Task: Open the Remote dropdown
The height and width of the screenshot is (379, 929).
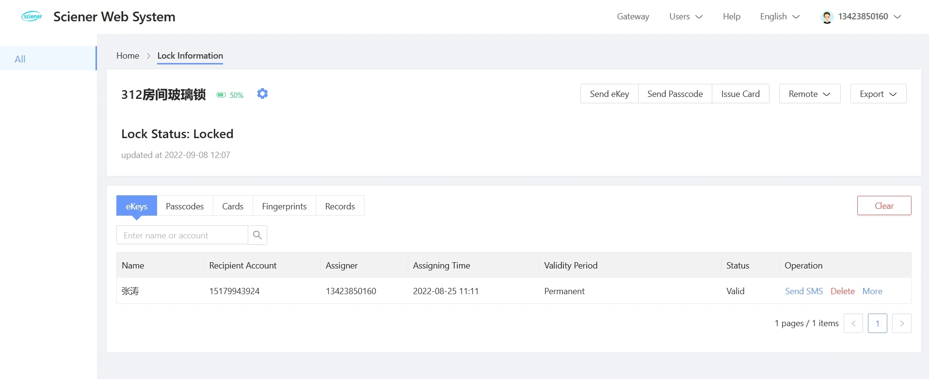Action: [x=810, y=94]
